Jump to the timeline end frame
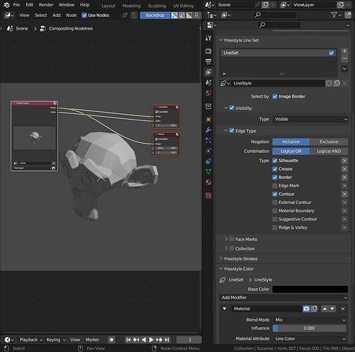The image size is (355, 352). (167, 339)
